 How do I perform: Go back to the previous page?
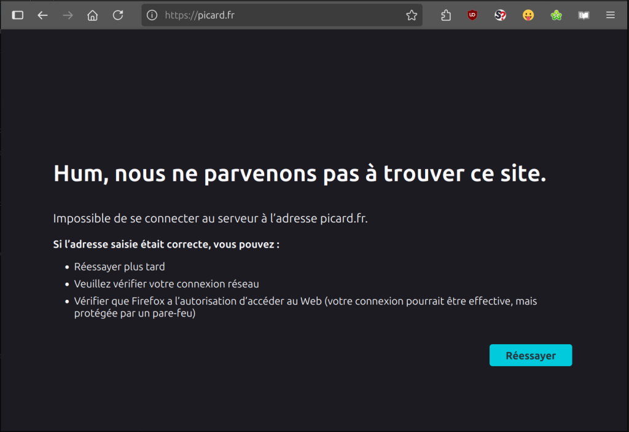pyautogui.click(x=42, y=15)
